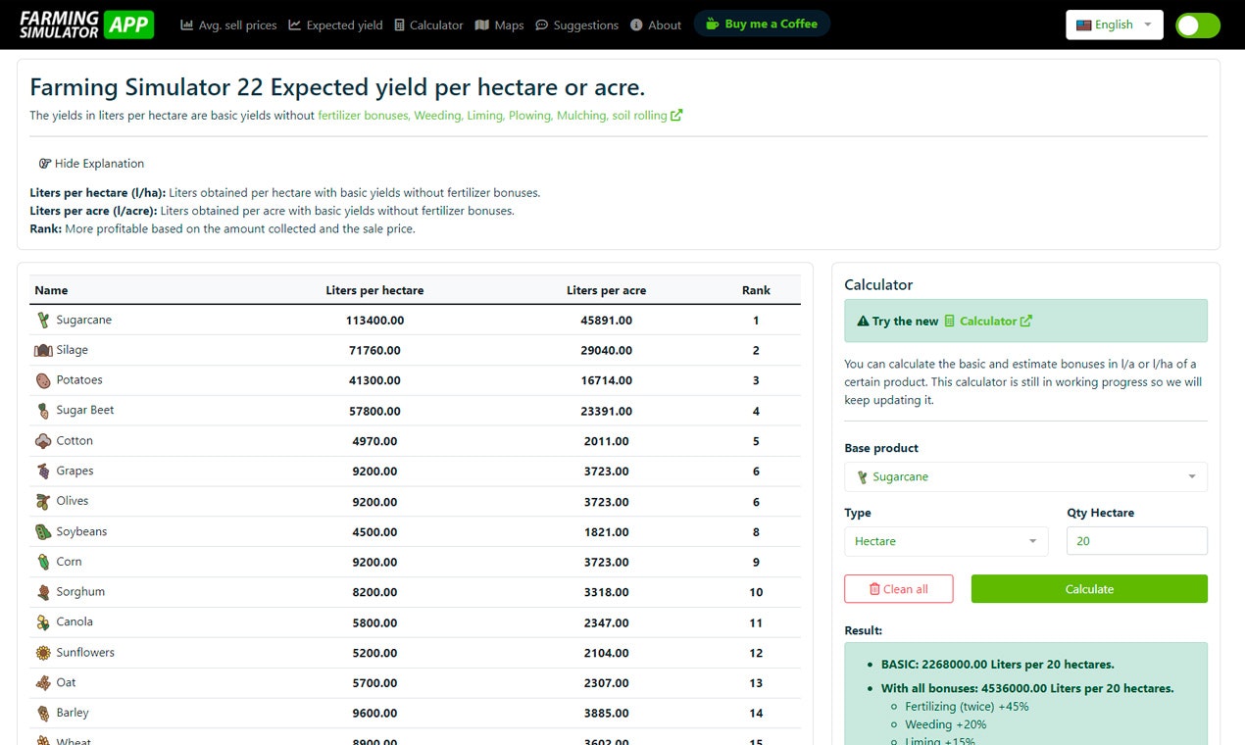Click Weeding +20% bonus line
This screenshot has width=1245, height=745.
coord(945,724)
